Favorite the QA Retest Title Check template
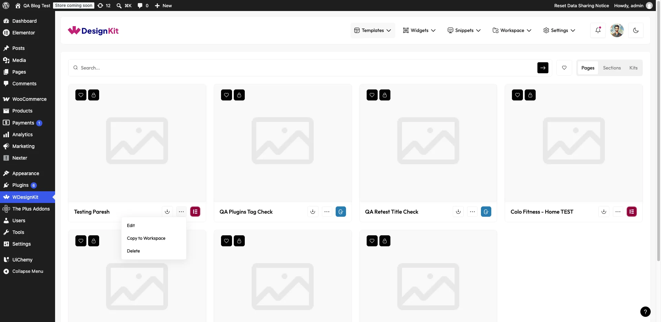This screenshot has height=322, width=661. tap(372, 95)
